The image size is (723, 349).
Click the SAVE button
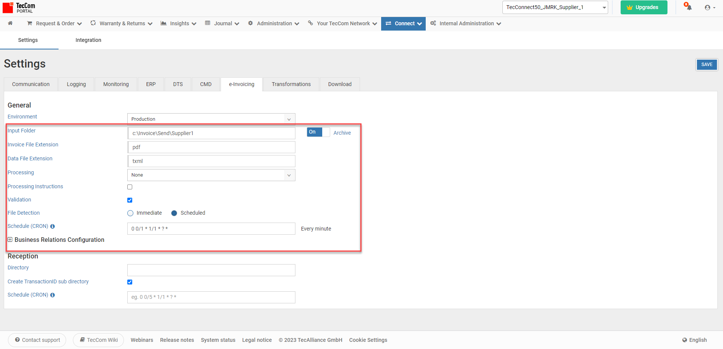706,65
